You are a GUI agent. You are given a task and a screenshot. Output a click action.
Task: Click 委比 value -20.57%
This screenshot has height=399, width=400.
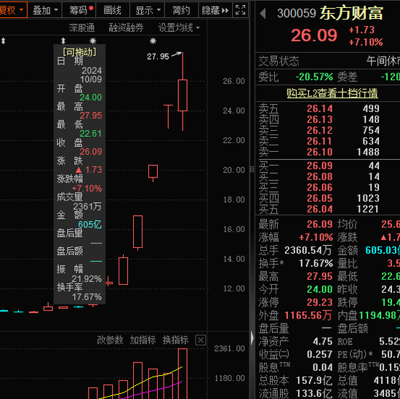pos(314,77)
